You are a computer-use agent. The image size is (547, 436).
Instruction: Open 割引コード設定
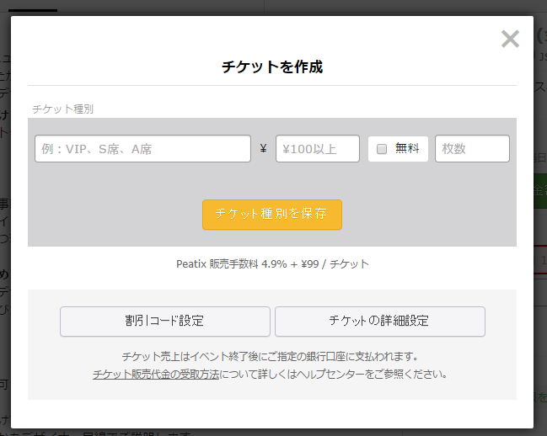click(165, 321)
